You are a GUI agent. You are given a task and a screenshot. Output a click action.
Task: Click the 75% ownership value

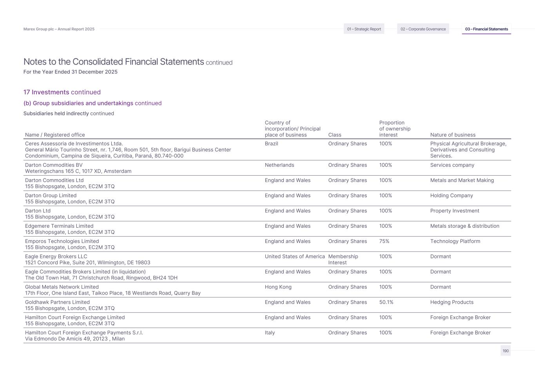pyautogui.click(x=384, y=241)
